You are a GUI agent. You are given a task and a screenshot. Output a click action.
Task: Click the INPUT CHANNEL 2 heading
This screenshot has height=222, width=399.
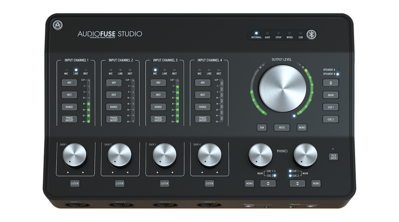tap(121, 60)
